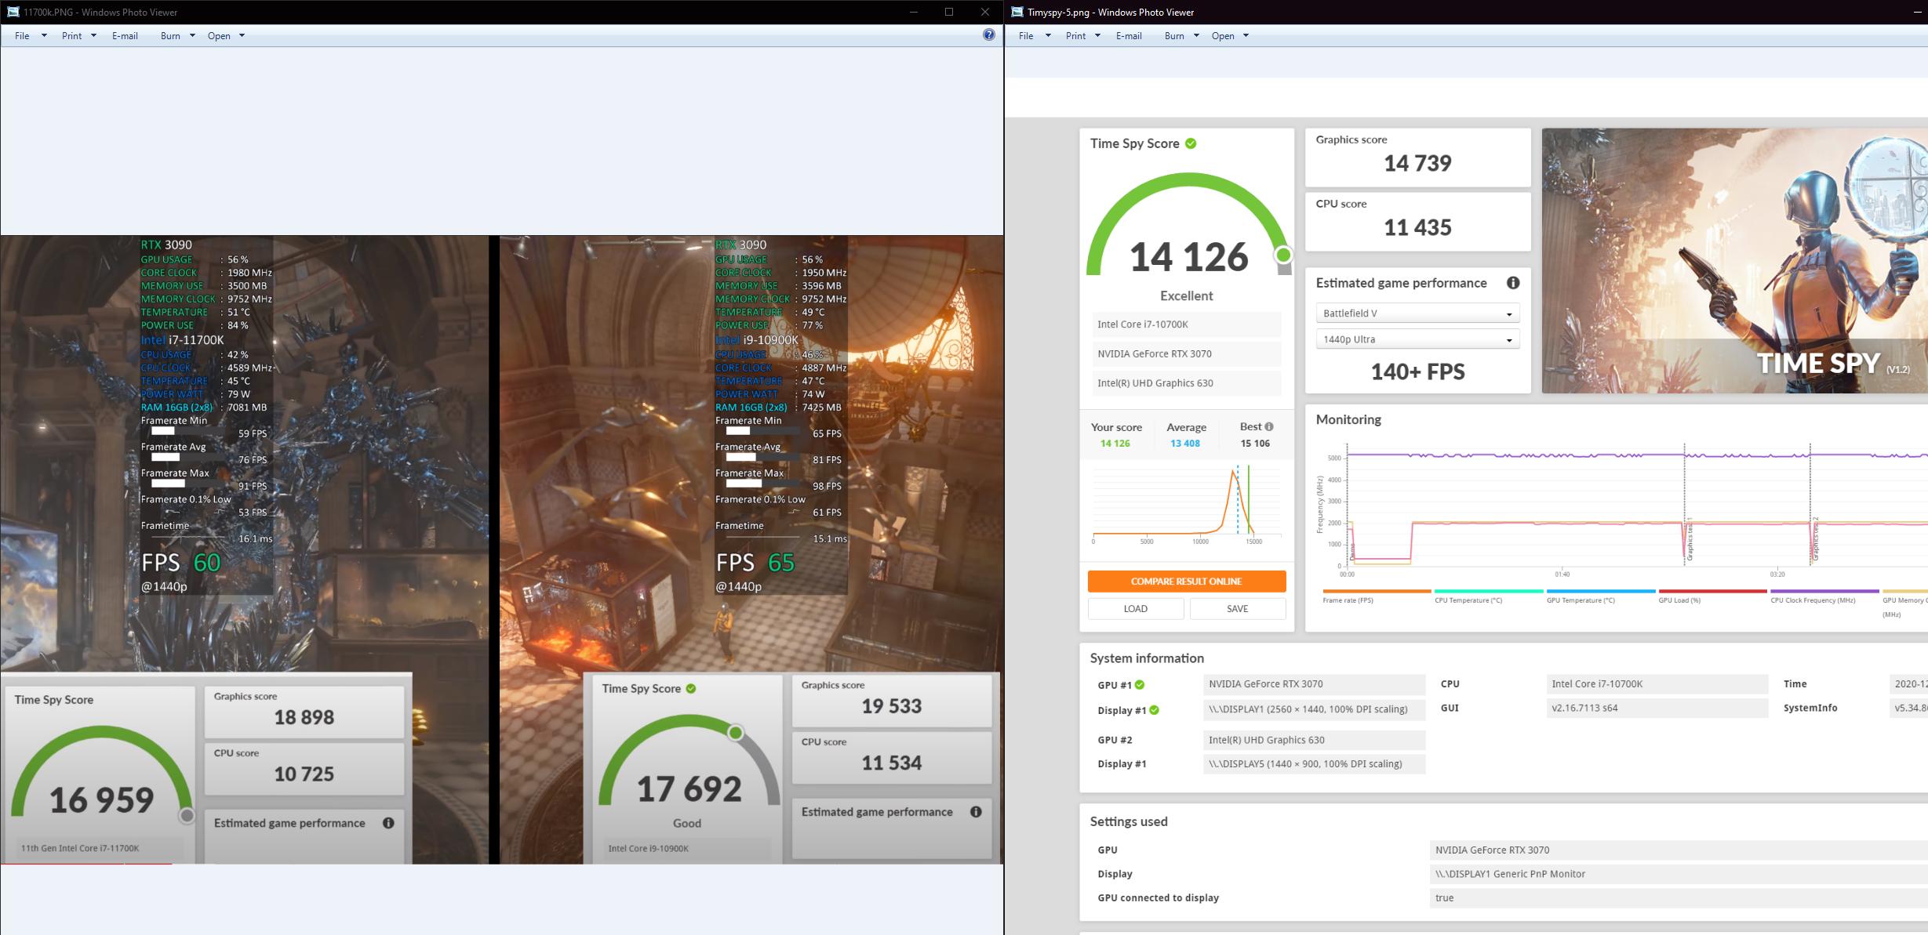Click the Graphics score value 14 739
Screen dimensions: 1928x935
pyautogui.click(x=1418, y=163)
